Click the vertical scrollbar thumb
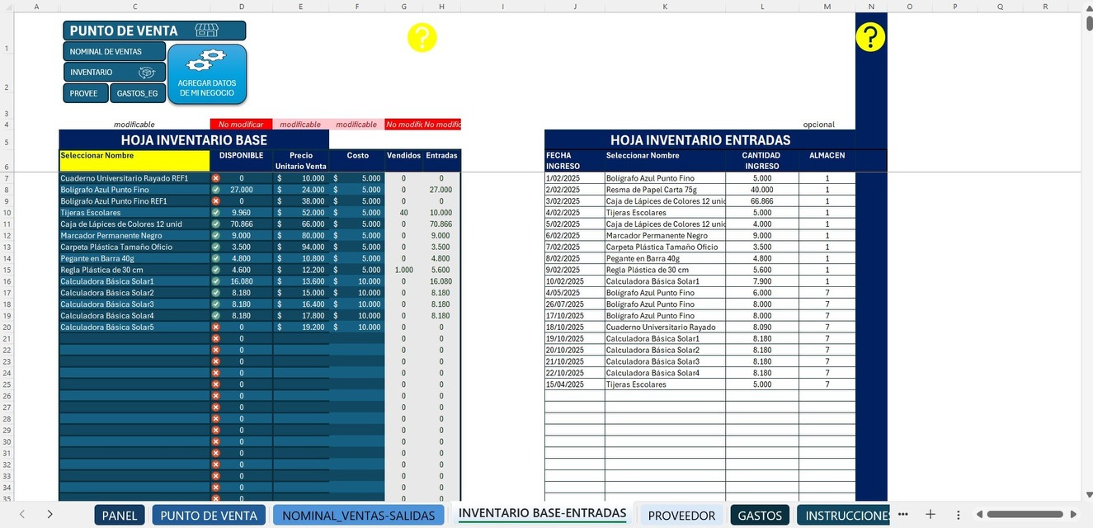Image resolution: width=1093 pixels, height=528 pixels. pyautogui.click(x=1087, y=22)
